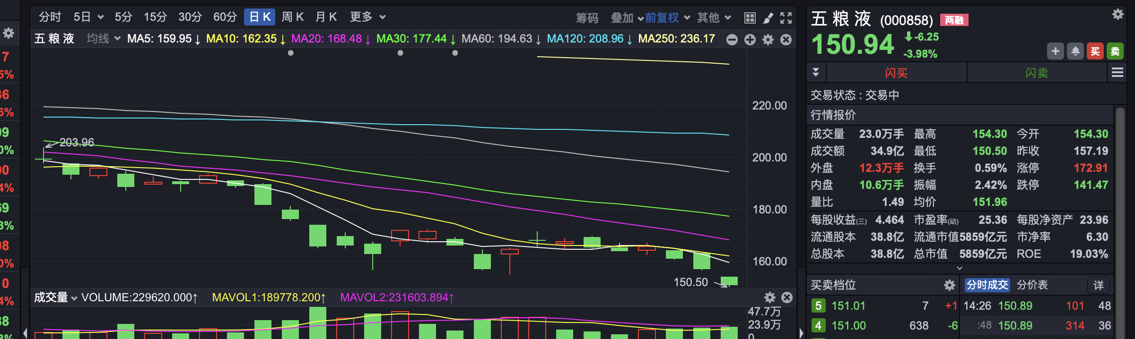The image size is (1135, 339).
Task: Collapse the left panel arrow
Action: click(25, 332)
